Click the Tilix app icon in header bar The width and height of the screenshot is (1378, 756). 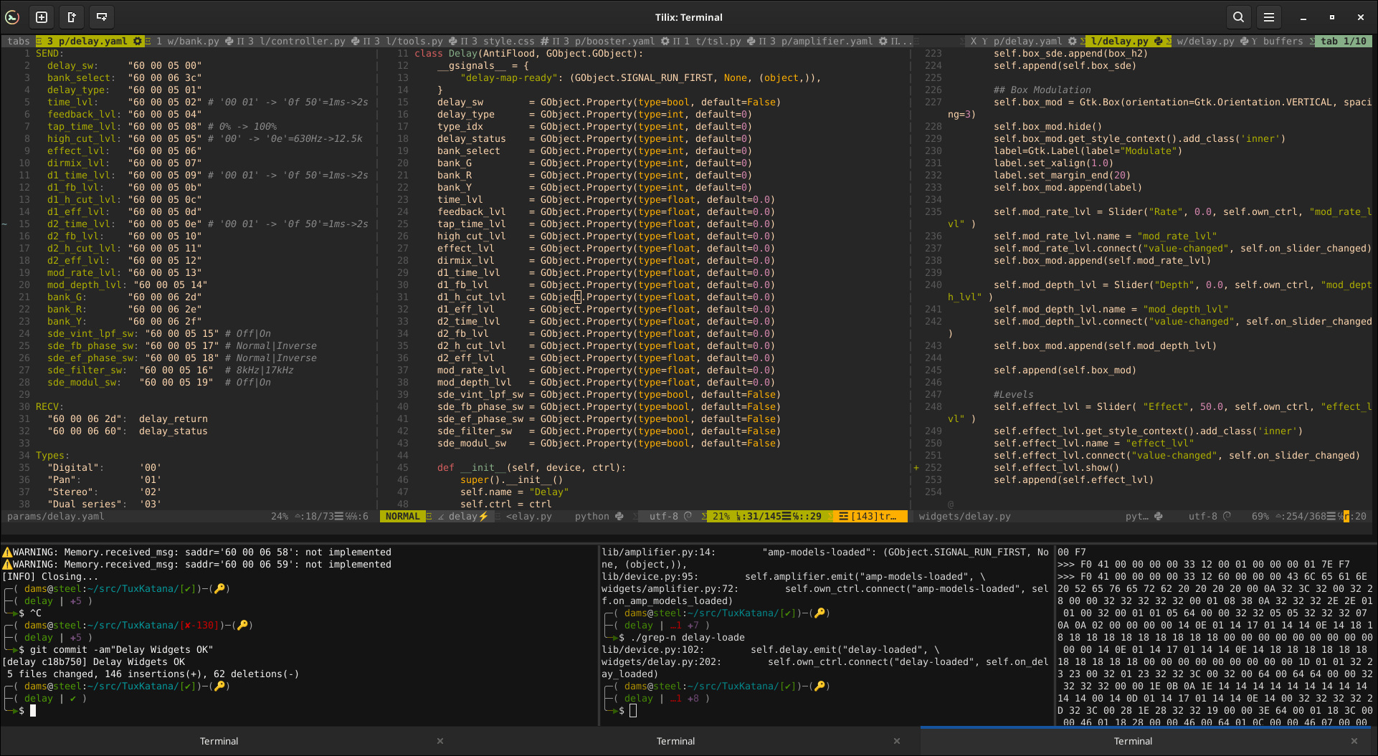[x=12, y=17]
